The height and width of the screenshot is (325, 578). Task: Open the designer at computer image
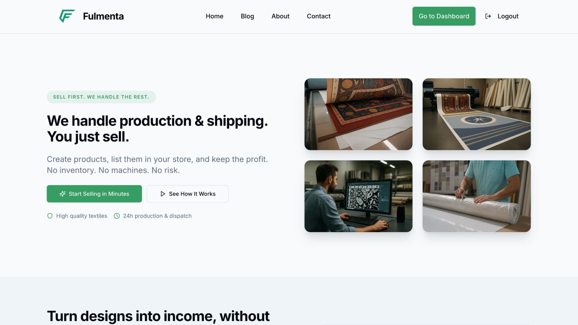click(358, 196)
